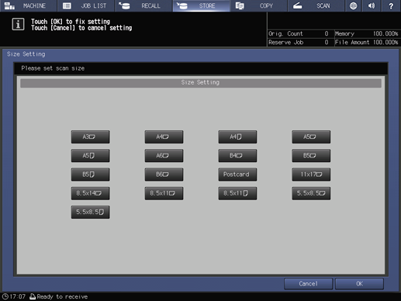This screenshot has width=401, height=301.
Task: Choose B4 landscape scan size
Action: coord(237,156)
